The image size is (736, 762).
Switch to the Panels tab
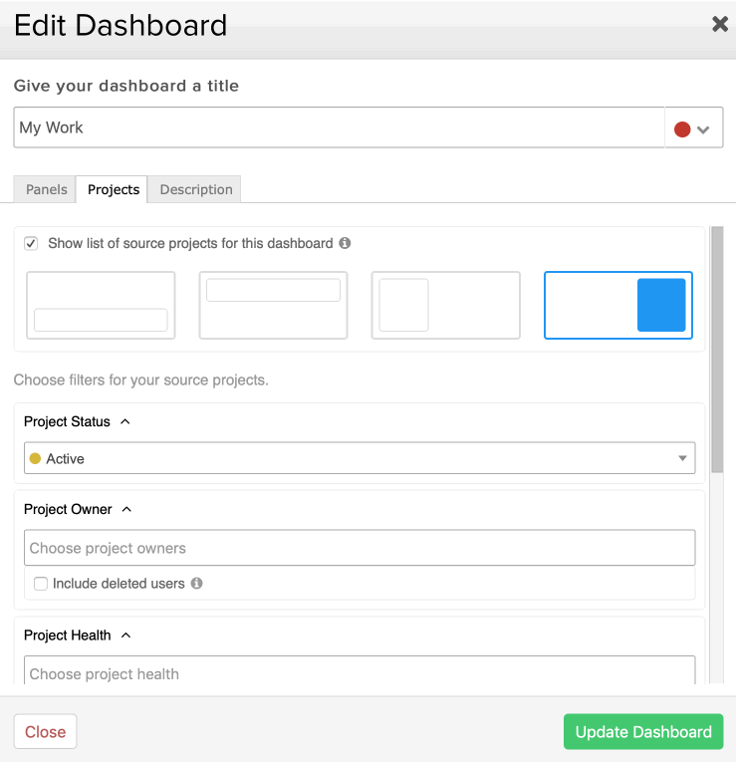pos(46,189)
